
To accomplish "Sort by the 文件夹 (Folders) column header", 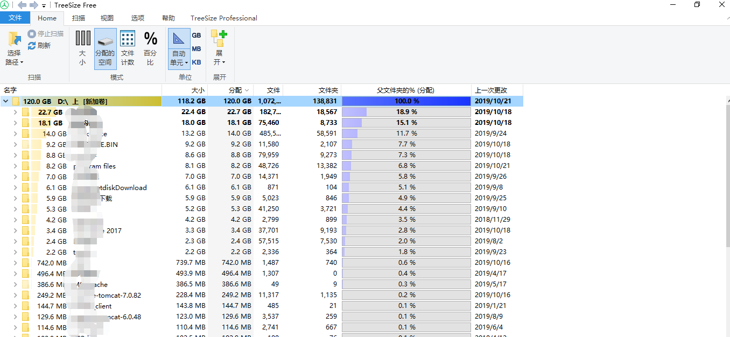I will tap(312, 90).
